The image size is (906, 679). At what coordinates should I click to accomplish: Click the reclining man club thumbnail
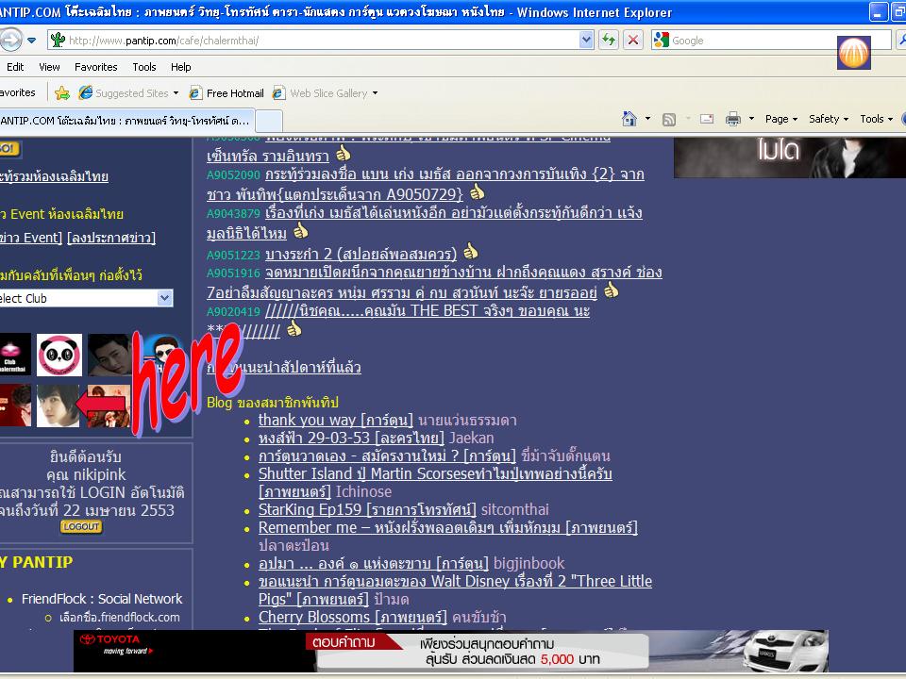(x=109, y=356)
